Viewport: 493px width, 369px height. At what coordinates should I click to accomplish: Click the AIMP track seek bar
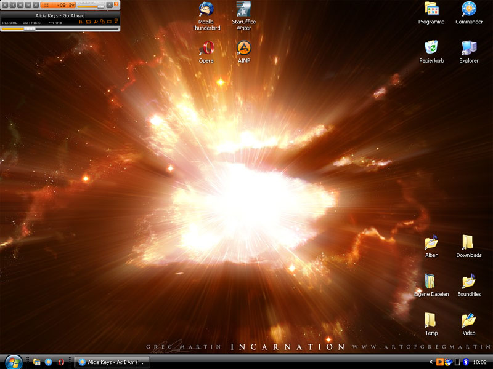(x=60, y=28)
